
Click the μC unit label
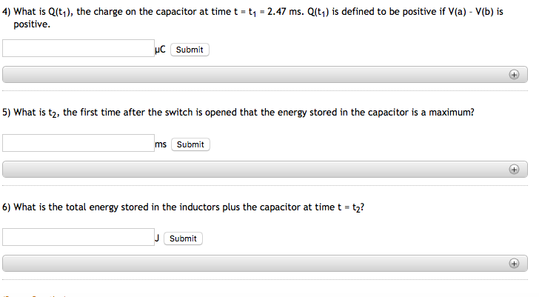[x=161, y=50]
